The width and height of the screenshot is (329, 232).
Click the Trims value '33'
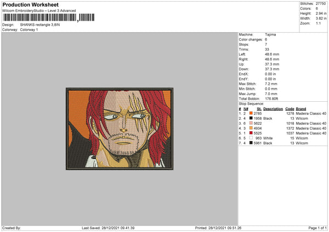tap(267, 49)
